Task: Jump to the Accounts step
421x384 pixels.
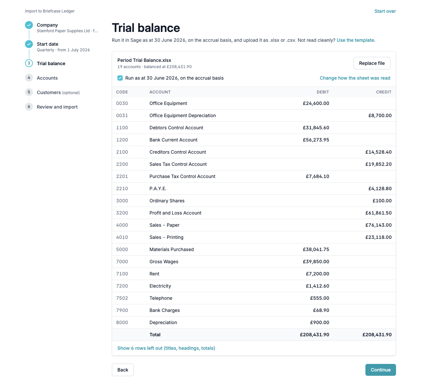Action: 47,78
